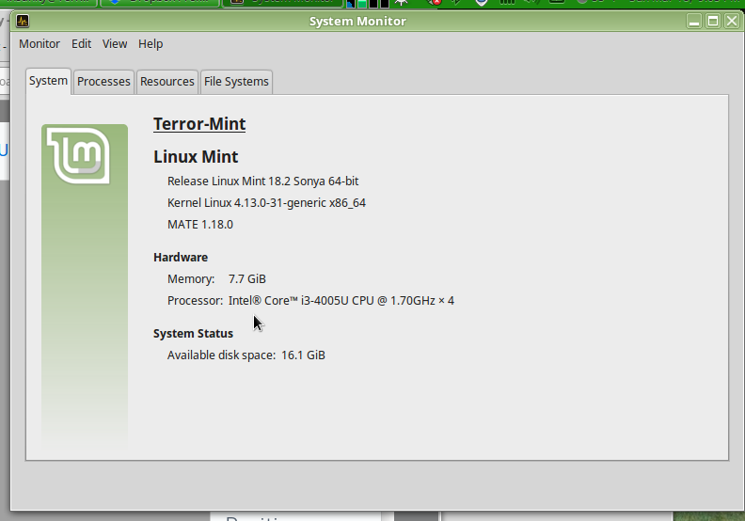The height and width of the screenshot is (521, 745).
Task: Click the Linux Mint heading
Action: coord(196,157)
